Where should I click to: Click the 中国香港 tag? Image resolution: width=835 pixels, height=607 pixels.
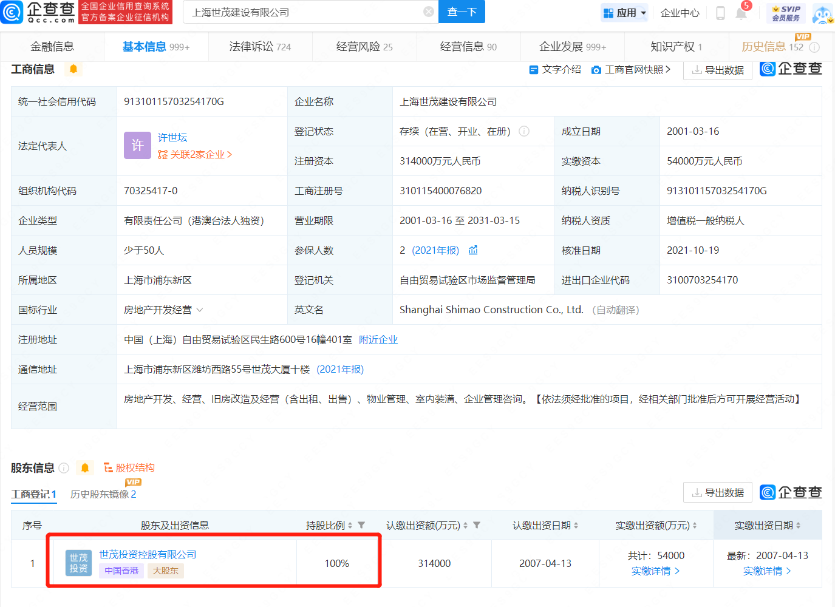[121, 571]
